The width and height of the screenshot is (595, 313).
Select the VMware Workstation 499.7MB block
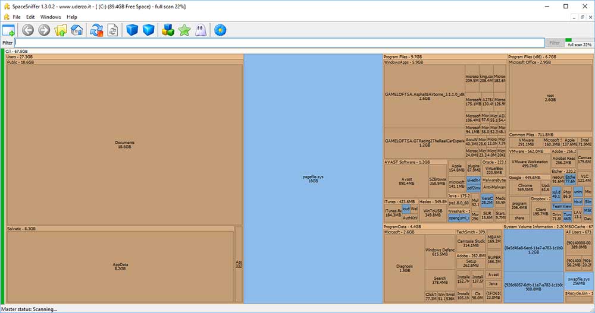(x=530, y=164)
